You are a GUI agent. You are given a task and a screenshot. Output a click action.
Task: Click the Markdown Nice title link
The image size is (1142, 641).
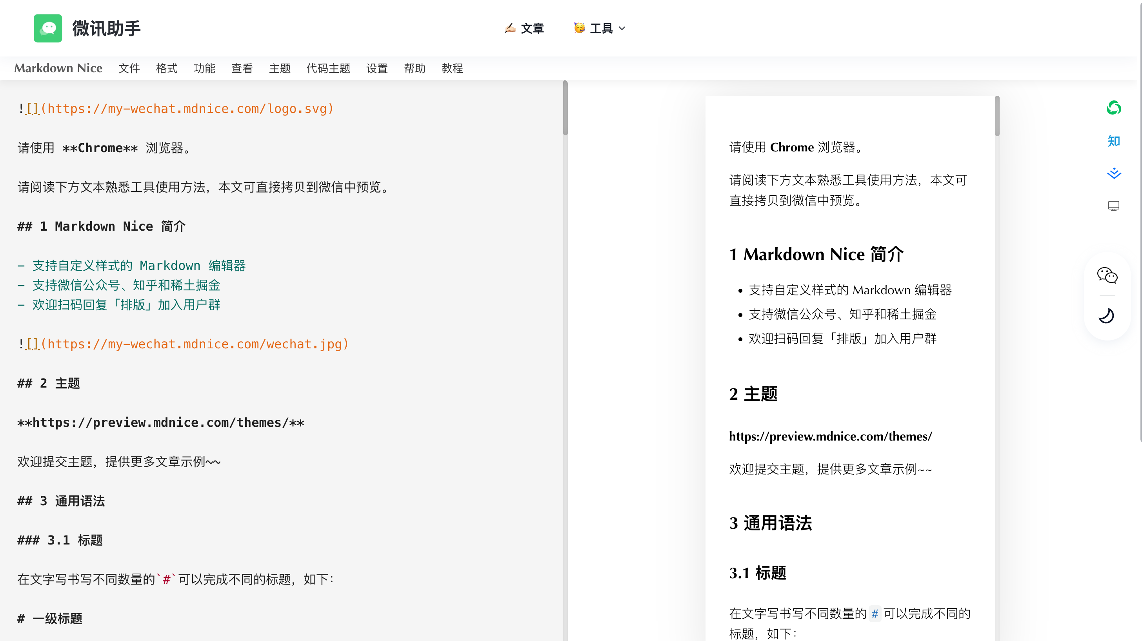click(58, 68)
